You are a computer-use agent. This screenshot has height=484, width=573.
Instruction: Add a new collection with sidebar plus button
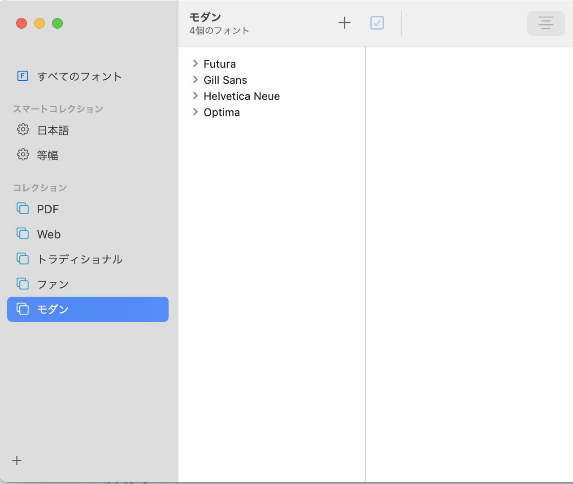tap(17, 460)
